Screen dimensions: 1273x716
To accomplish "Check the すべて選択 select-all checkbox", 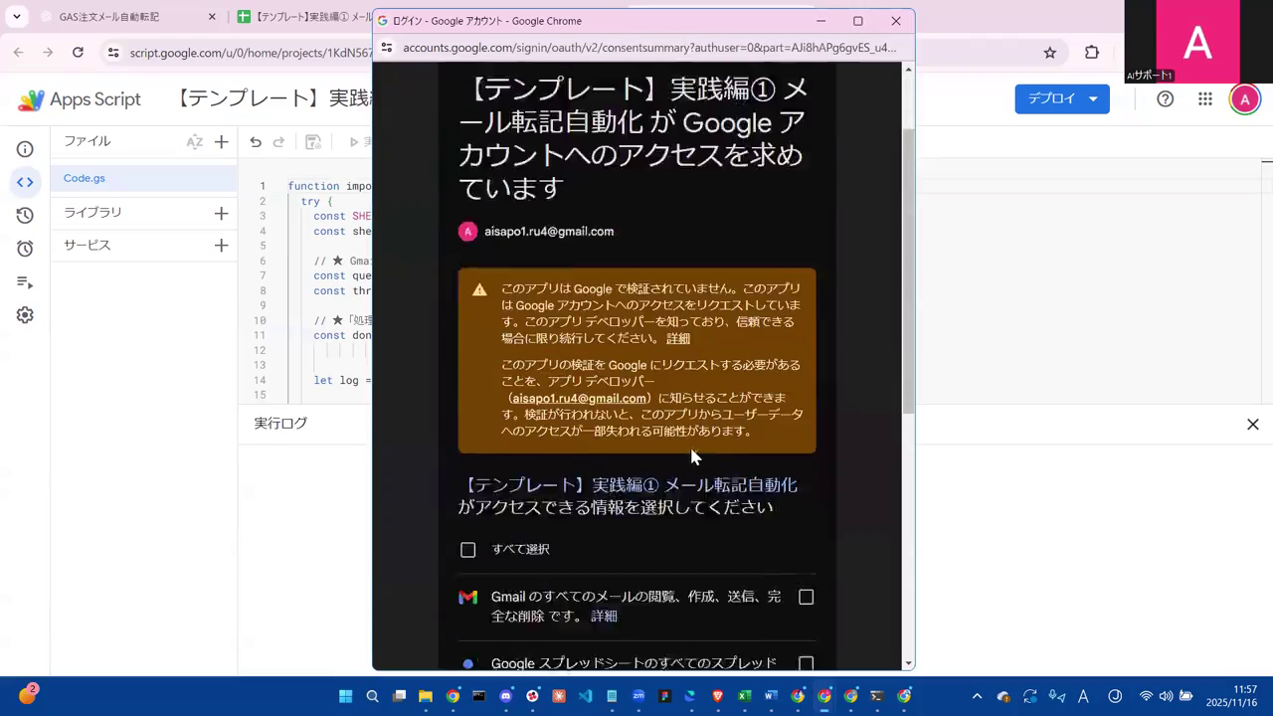I will pos(467,549).
